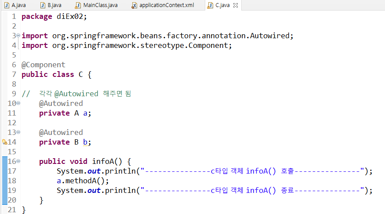Click the applicationContext.xml file icon
This screenshot has width=385, height=214.
(x=134, y=5)
